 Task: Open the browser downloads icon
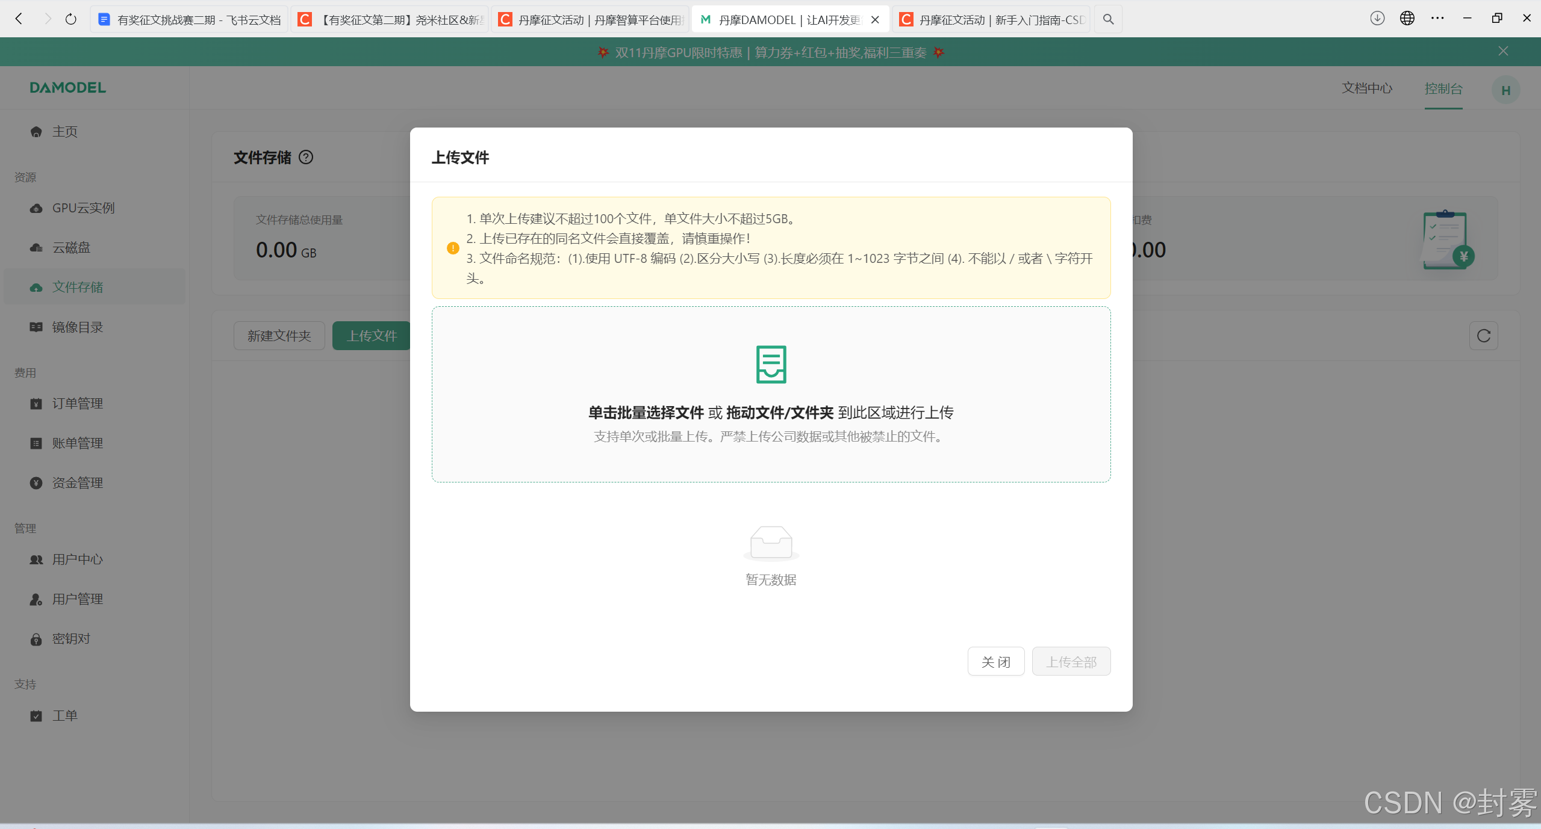[x=1377, y=19]
